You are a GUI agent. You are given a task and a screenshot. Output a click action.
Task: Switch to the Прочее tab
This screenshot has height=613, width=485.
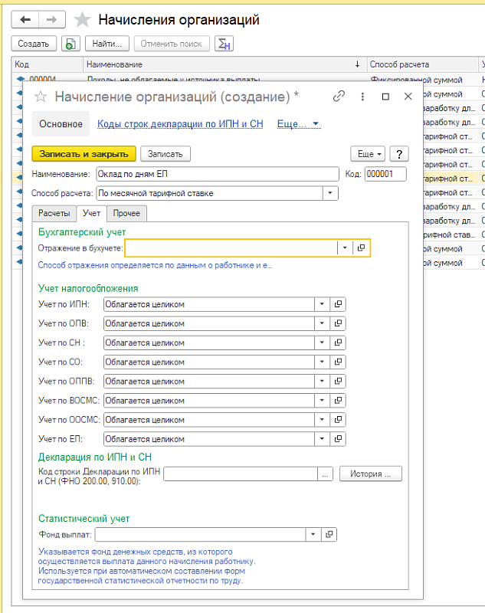click(x=126, y=213)
